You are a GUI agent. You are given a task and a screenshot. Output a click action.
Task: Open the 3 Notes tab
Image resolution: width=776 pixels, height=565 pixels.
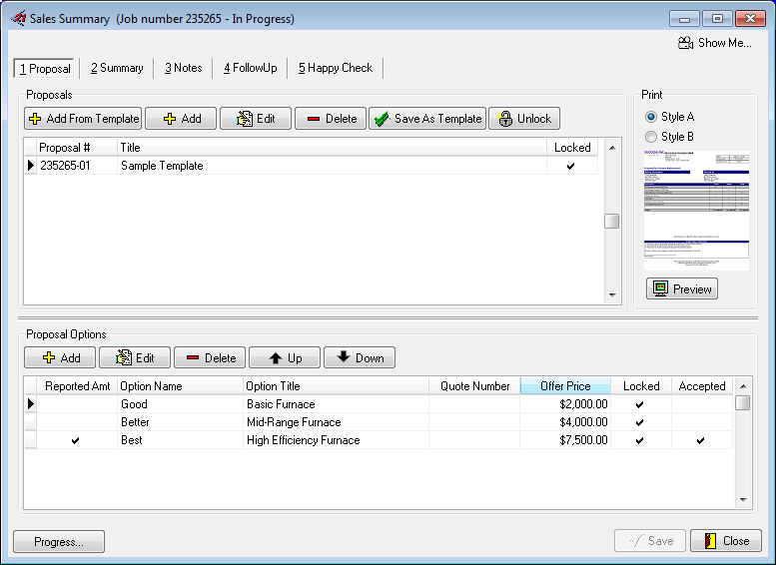click(x=183, y=68)
